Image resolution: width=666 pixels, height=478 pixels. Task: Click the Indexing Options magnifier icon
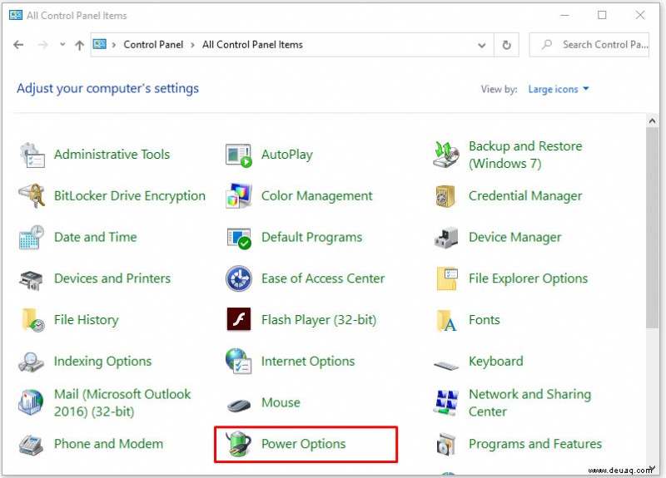point(31,362)
